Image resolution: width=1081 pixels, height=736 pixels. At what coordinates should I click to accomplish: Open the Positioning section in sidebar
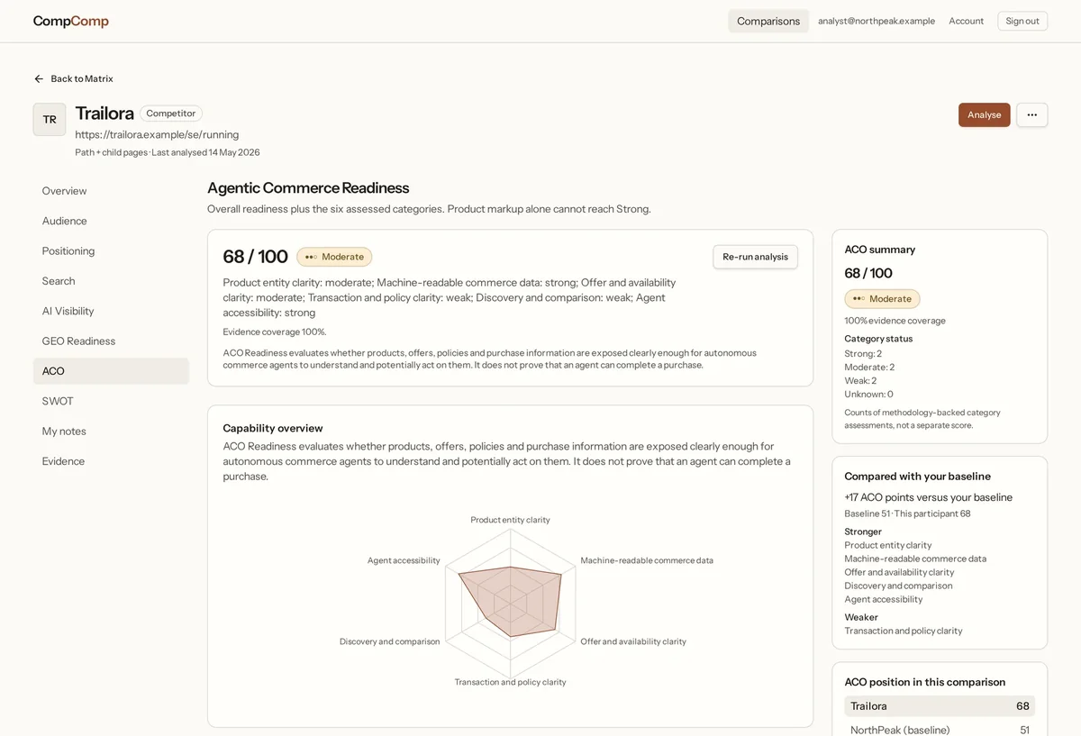(111, 250)
